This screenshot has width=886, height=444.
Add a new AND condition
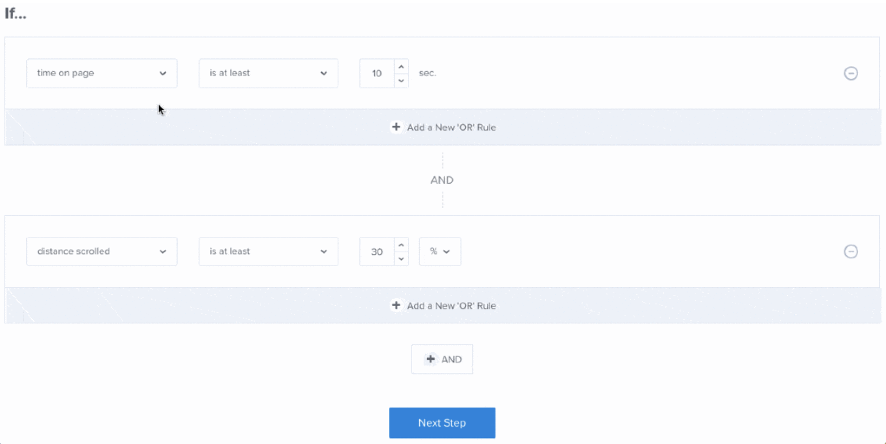(442, 359)
